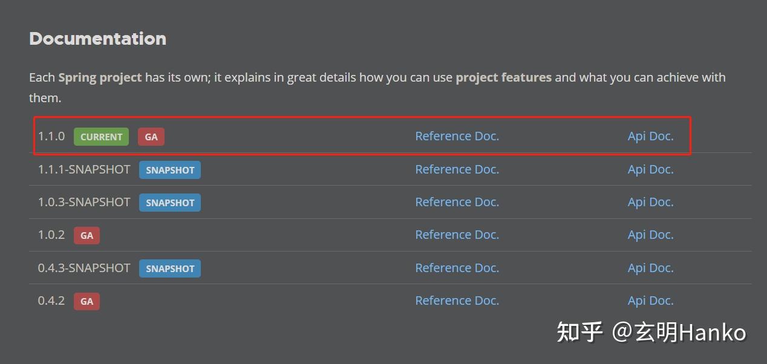Open Api Doc. for 1.0.3-SNAPSHOT

tap(650, 203)
